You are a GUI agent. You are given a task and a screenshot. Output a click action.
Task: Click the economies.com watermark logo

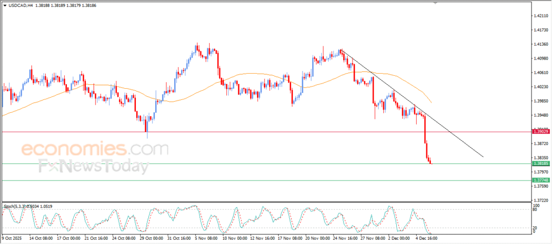(91, 148)
